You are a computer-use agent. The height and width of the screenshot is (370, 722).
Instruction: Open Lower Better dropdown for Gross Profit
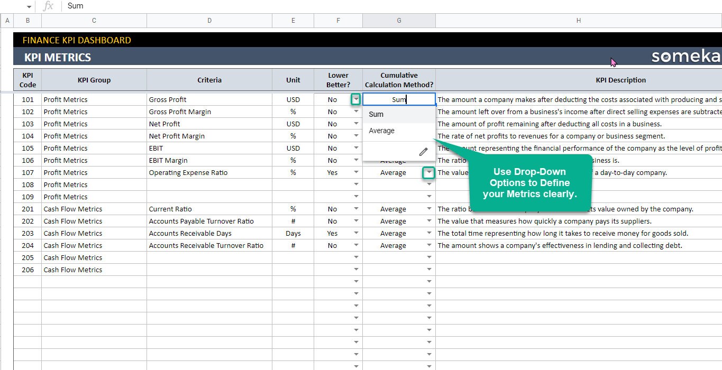(x=356, y=99)
